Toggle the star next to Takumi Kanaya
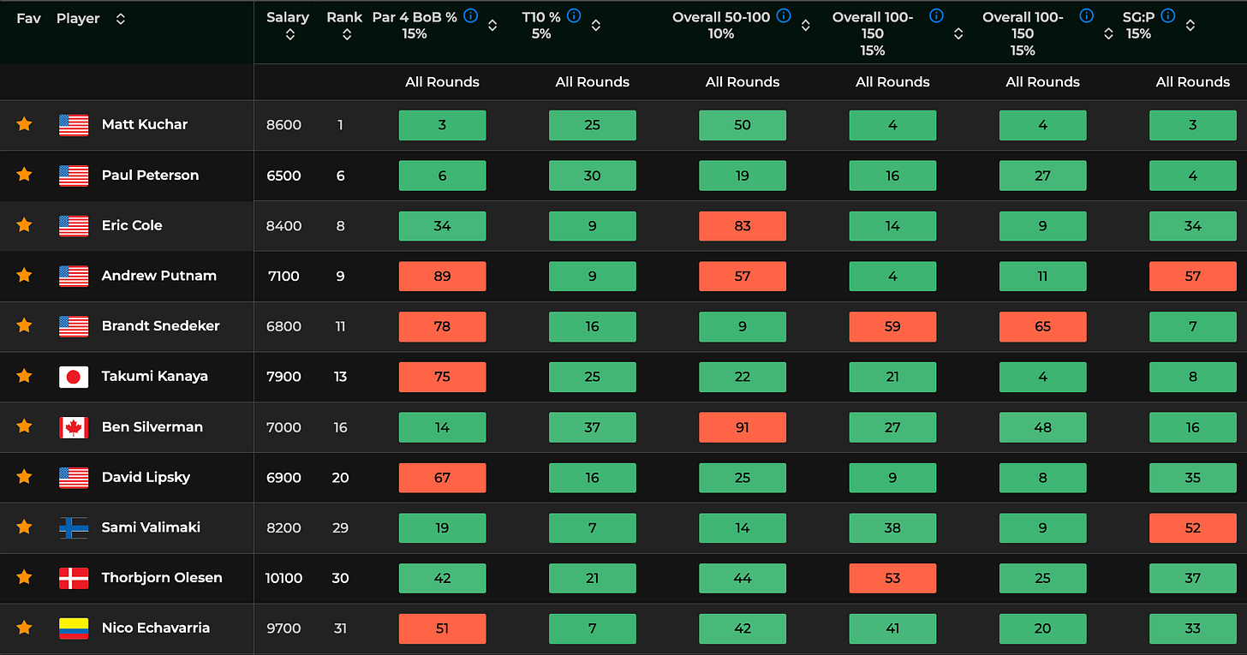Viewport: 1247px width, 655px height. pos(24,376)
